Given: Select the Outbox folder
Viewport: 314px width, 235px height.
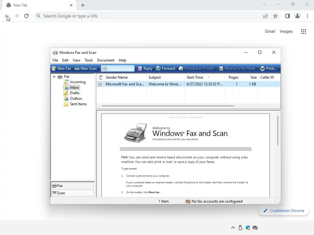Looking at the screenshot, I should (x=73, y=99).
